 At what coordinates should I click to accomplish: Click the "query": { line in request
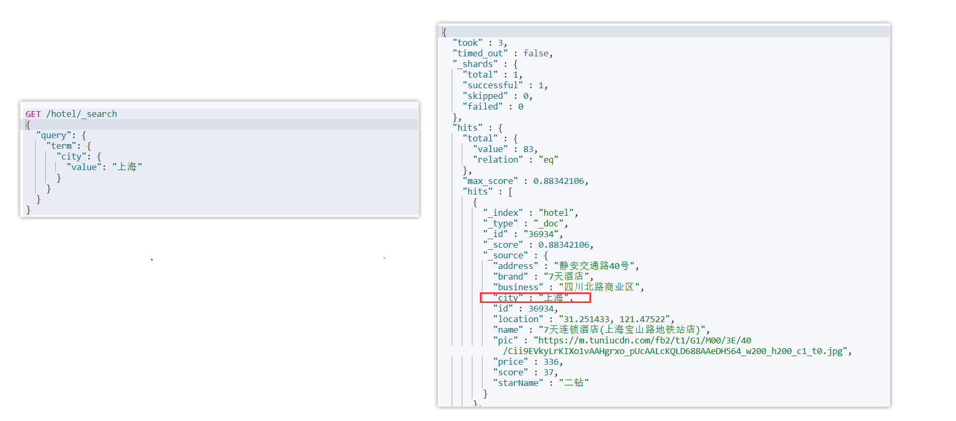click(61, 135)
